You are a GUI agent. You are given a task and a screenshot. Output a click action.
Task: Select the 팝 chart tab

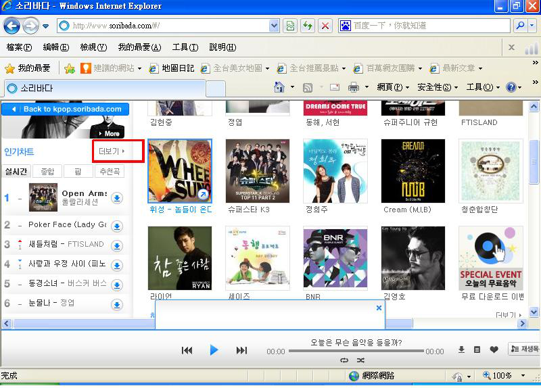[78, 172]
